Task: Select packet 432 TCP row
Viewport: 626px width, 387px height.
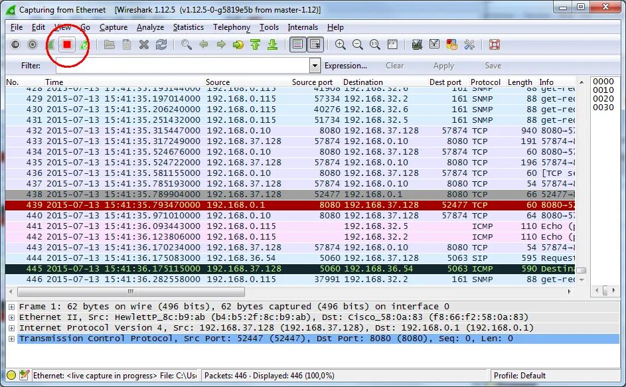Action: (290, 131)
